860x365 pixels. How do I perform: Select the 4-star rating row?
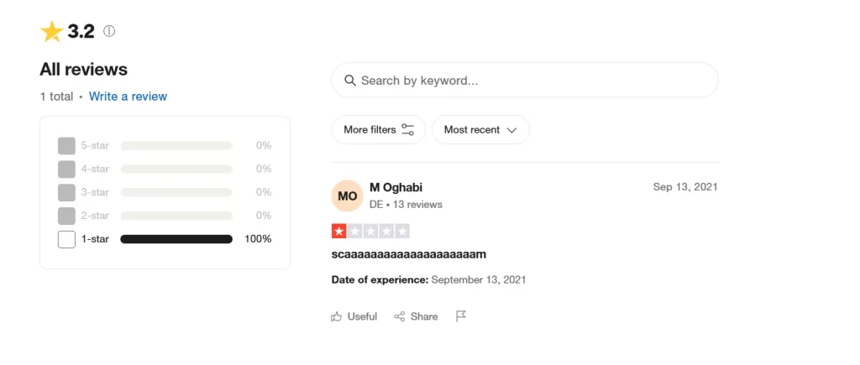tap(165, 169)
